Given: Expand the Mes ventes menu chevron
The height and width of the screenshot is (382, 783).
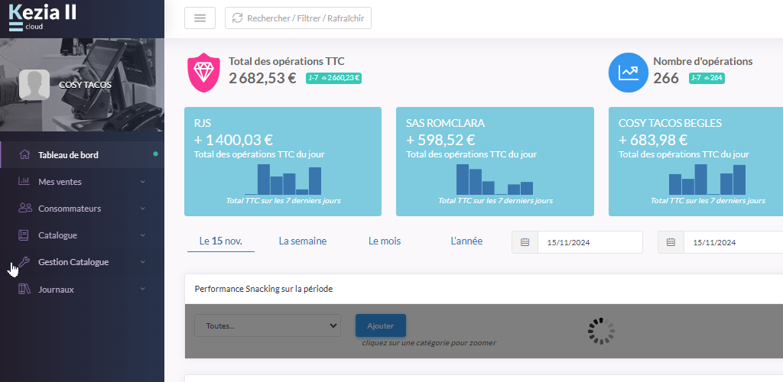Looking at the screenshot, I should [143, 182].
